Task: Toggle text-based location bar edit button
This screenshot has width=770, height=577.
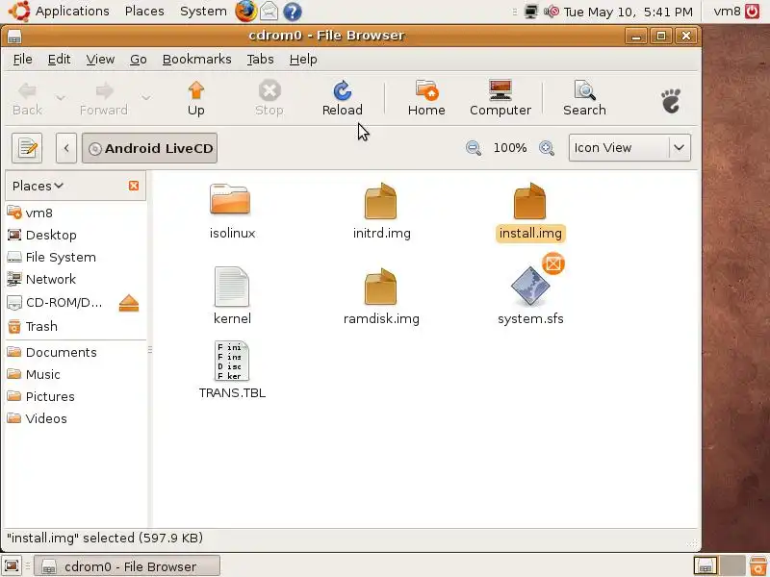Action: tap(27, 148)
